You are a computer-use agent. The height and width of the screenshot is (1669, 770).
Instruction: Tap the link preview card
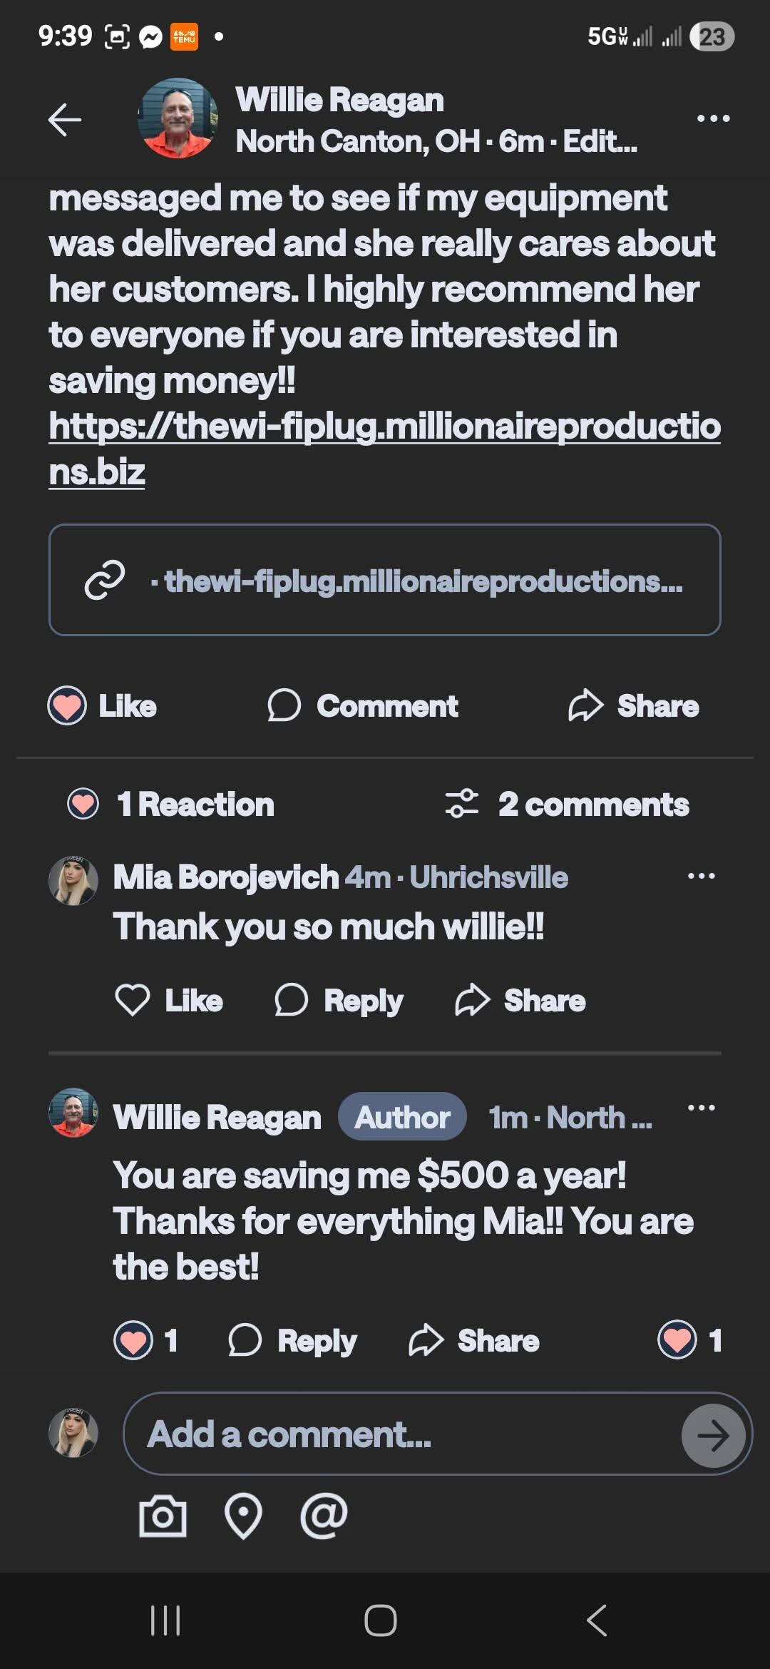384,580
